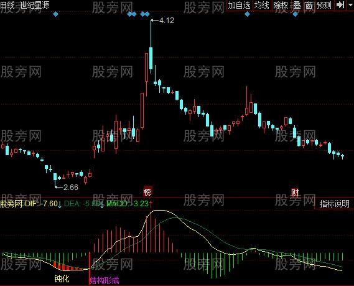354x286 pixels.
Task: Click the red 财 financial marker icon
Action: click(295, 193)
